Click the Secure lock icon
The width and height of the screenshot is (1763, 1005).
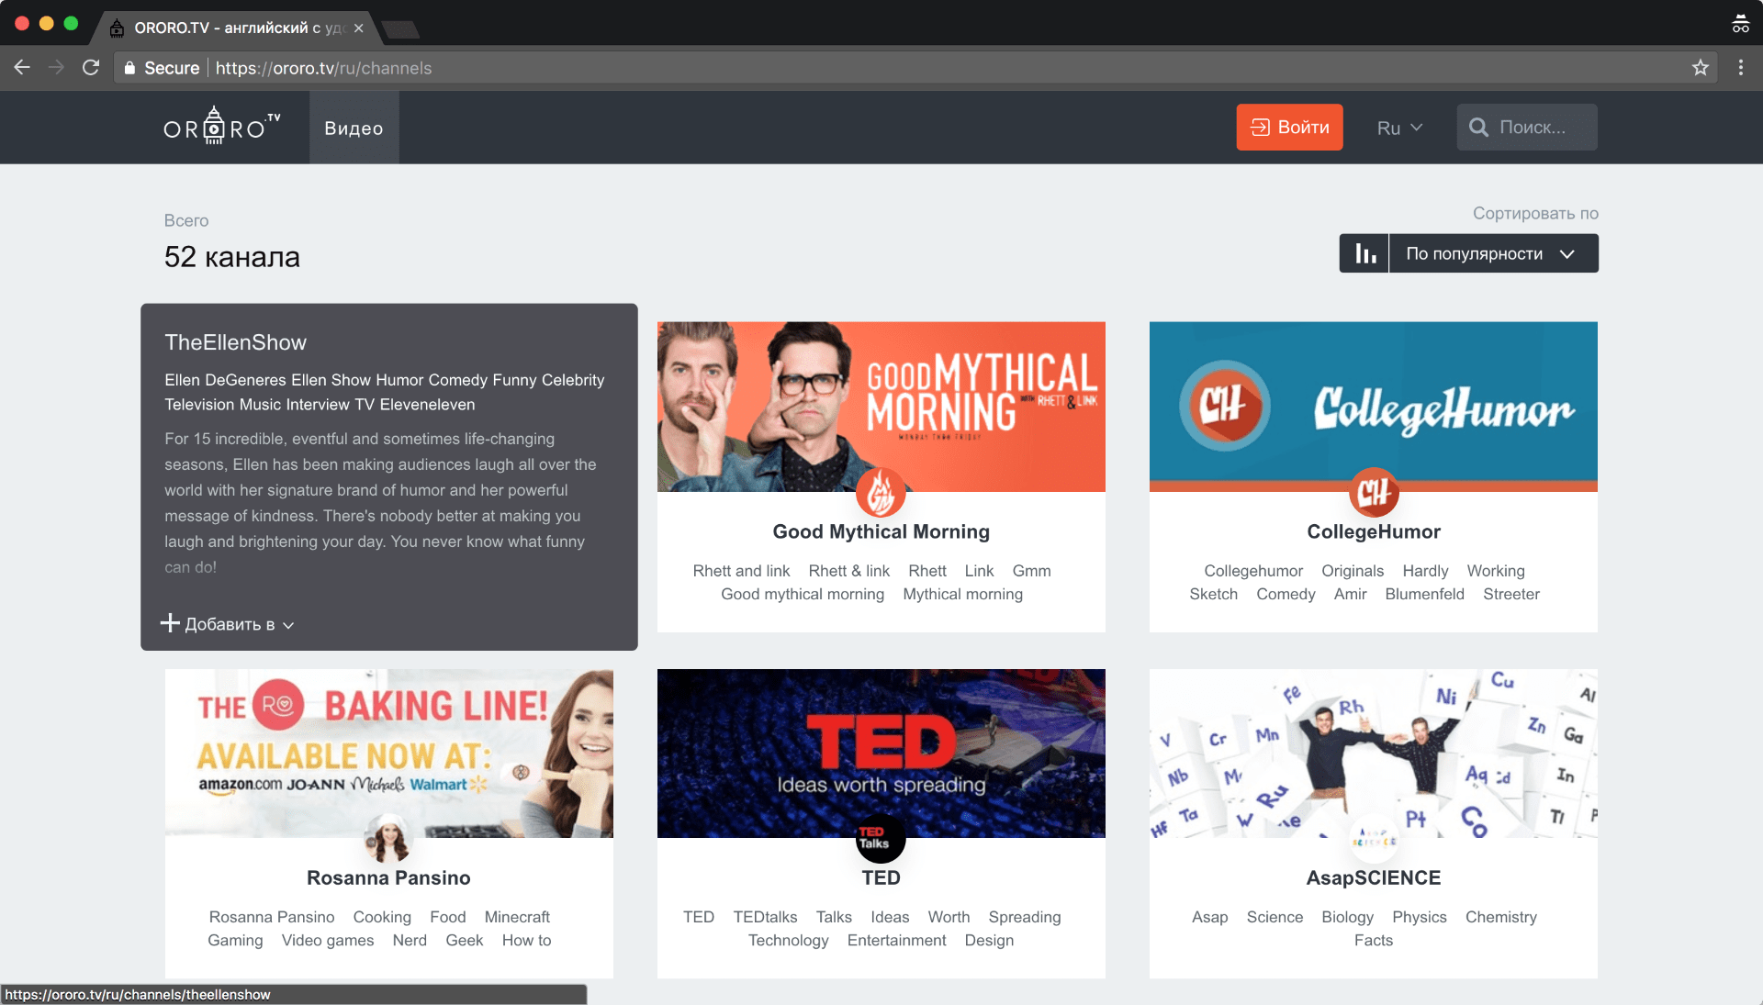click(129, 68)
